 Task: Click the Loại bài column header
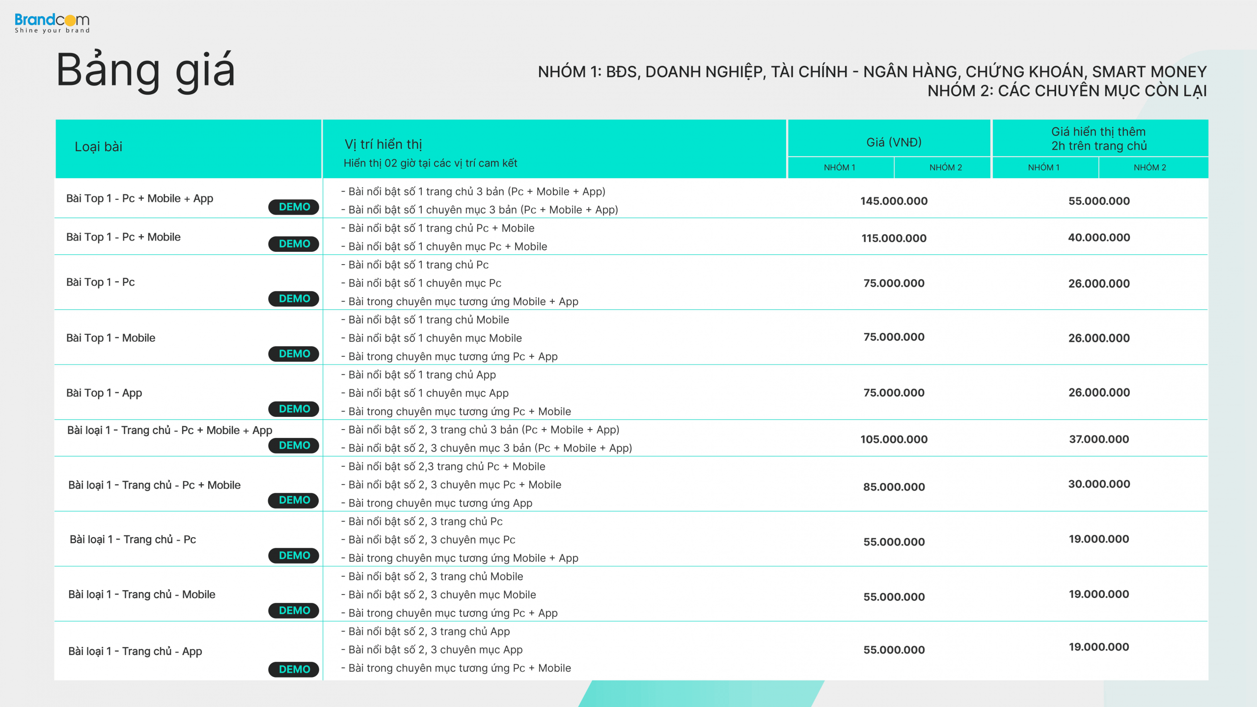tap(98, 147)
